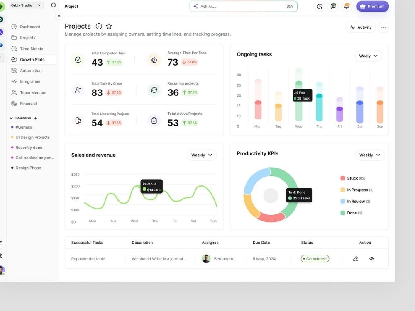Open Integration in sidebar
415x311 pixels.
(32, 82)
